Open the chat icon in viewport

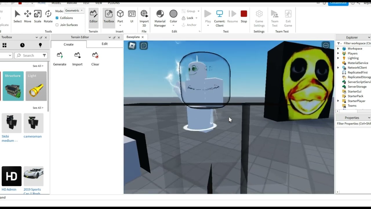pos(144,46)
